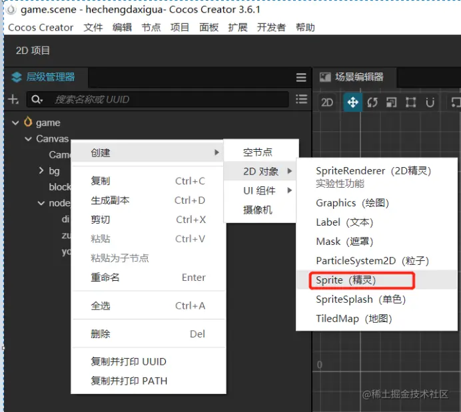Screen dimensions: 461x412
Task: Open the Cocos Creator menu
Action: pos(41,27)
